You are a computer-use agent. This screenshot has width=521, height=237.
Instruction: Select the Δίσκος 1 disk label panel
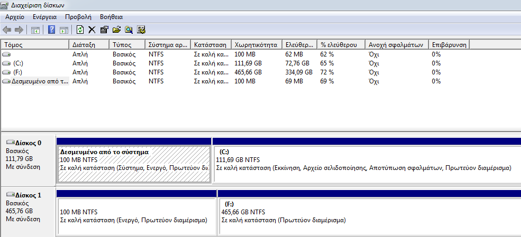pyautogui.click(x=28, y=212)
